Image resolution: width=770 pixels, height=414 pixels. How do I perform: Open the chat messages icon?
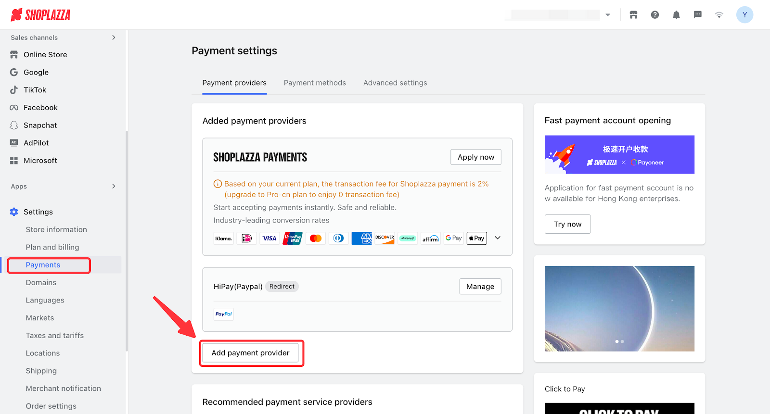[698, 15]
